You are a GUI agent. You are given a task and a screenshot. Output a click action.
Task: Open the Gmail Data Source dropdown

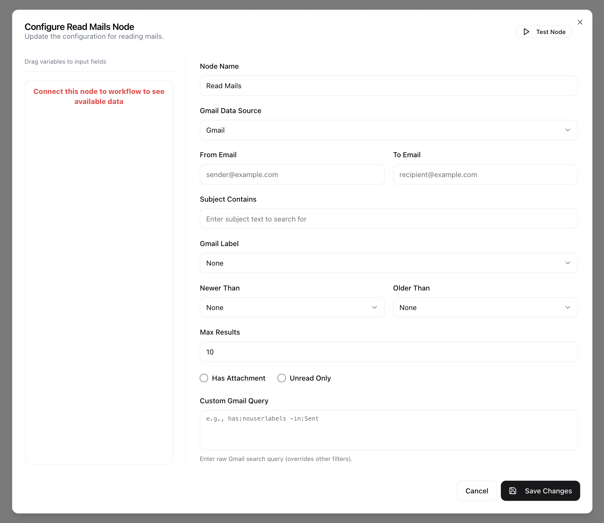[388, 130]
